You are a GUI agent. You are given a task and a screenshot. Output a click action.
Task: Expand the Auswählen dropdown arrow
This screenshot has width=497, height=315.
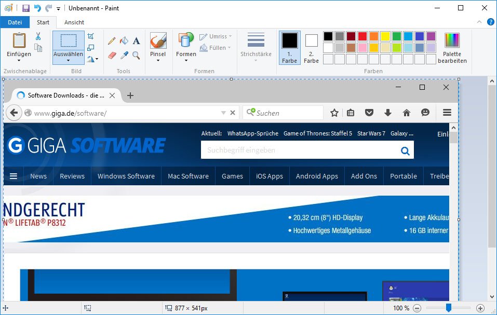pyautogui.click(x=68, y=61)
